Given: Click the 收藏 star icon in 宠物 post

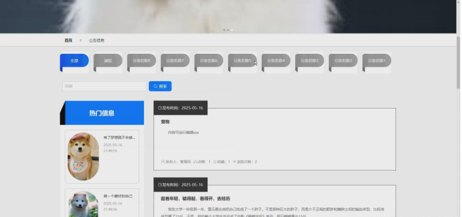Looking at the screenshot, I should point(215,162).
